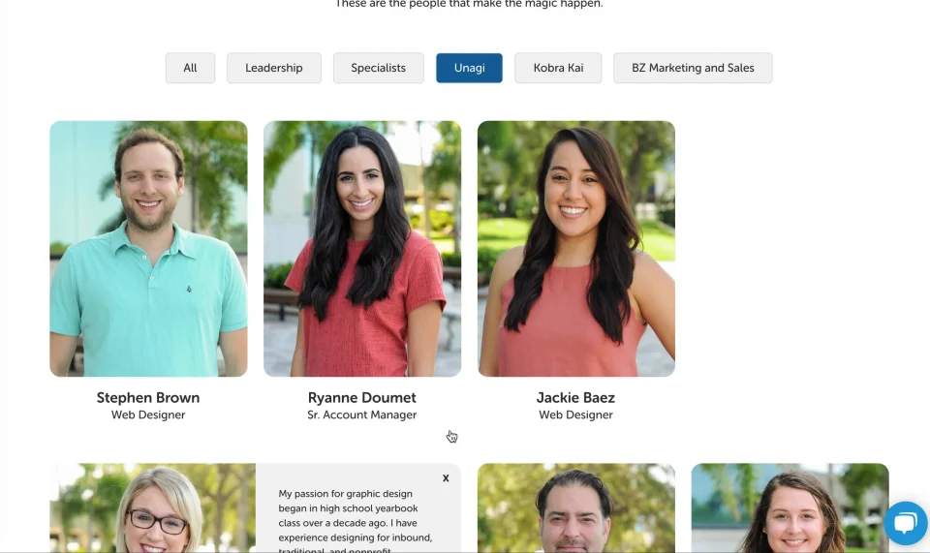Screen dimensions: 930x553
Task: Filter team by Kobra Kai
Action: click(x=558, y=68)
